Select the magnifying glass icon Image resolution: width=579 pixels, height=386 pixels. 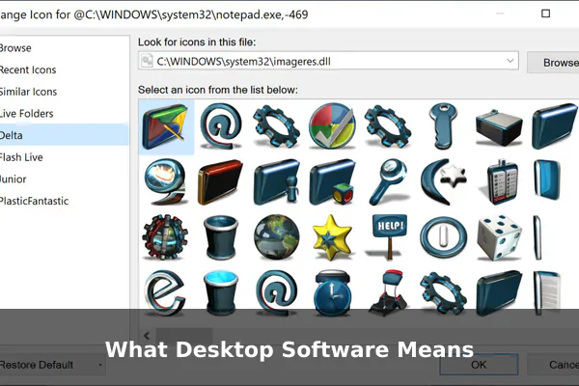coord(388,181)
